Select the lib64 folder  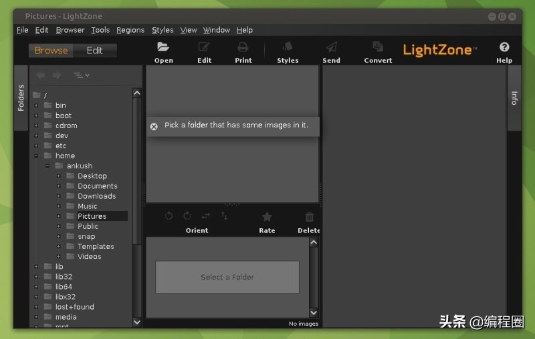64,287
